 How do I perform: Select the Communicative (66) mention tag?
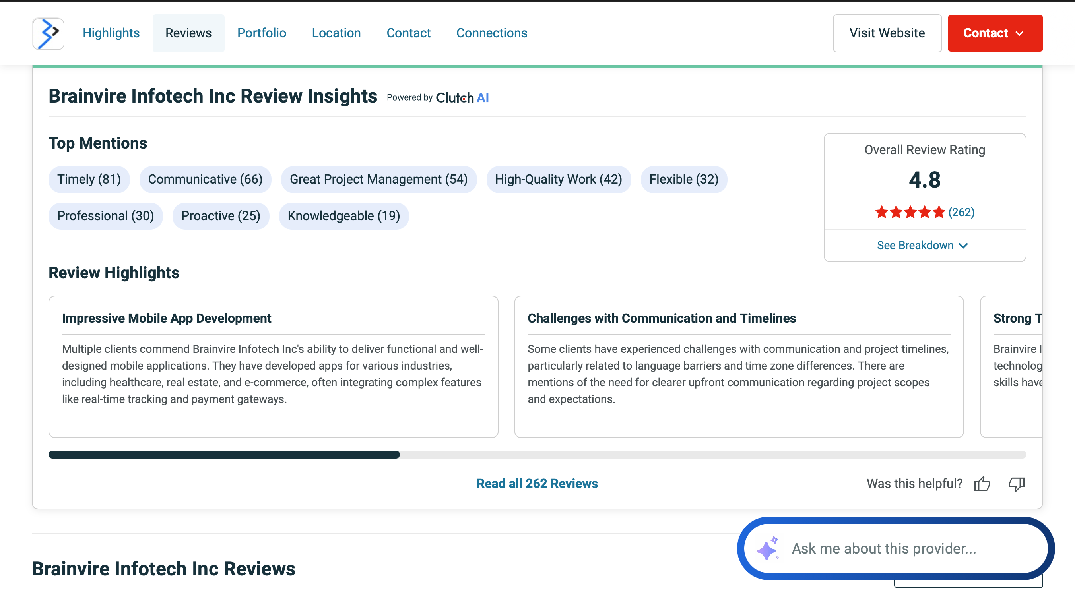(205, 179)
